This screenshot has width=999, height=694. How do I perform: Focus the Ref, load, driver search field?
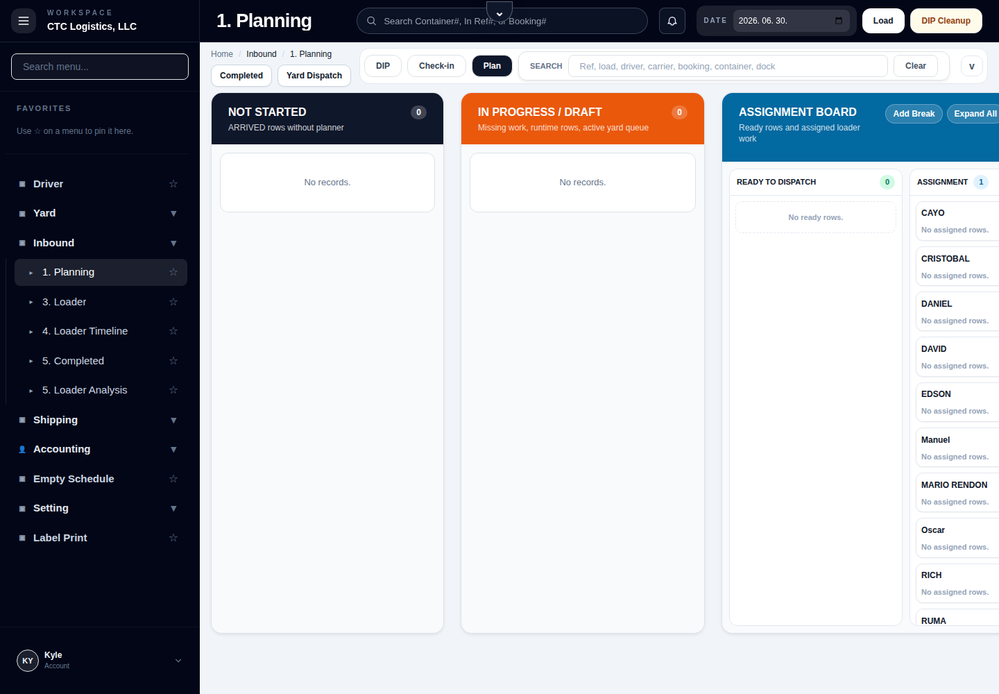pos(728,66)
